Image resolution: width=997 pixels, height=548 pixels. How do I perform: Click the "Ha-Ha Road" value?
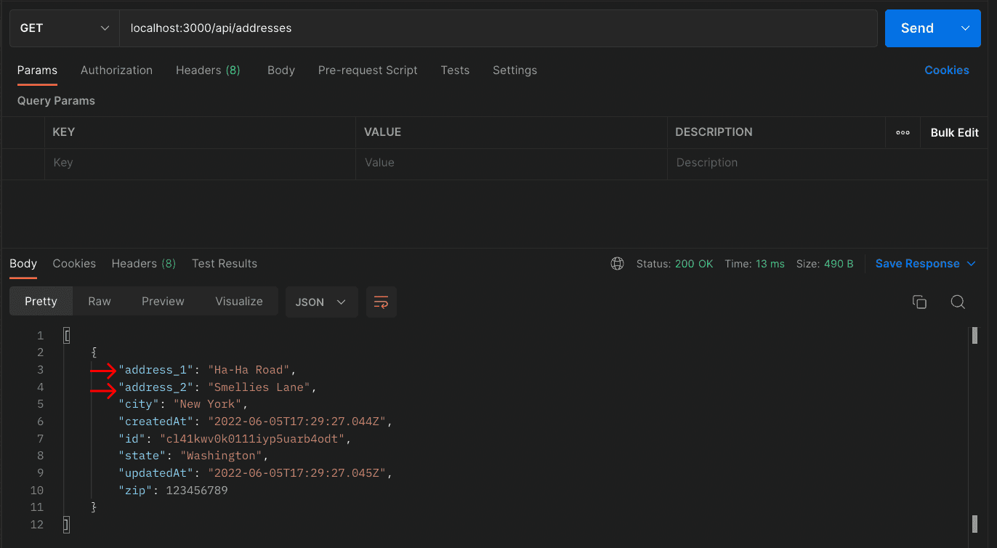(249, 370)
